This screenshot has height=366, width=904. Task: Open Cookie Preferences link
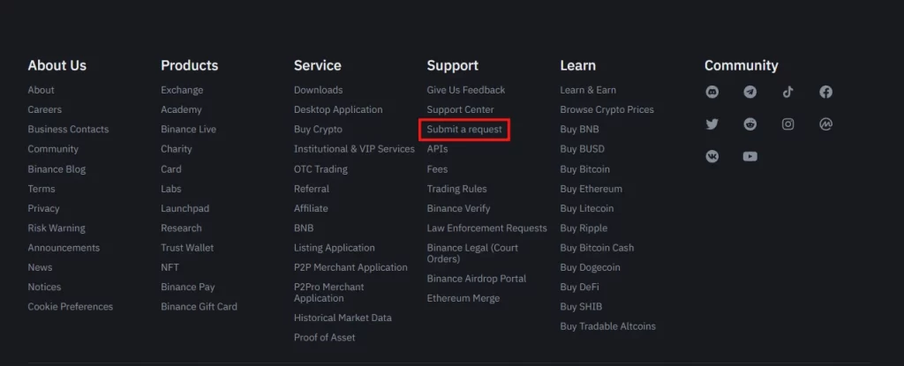[71, 307]
